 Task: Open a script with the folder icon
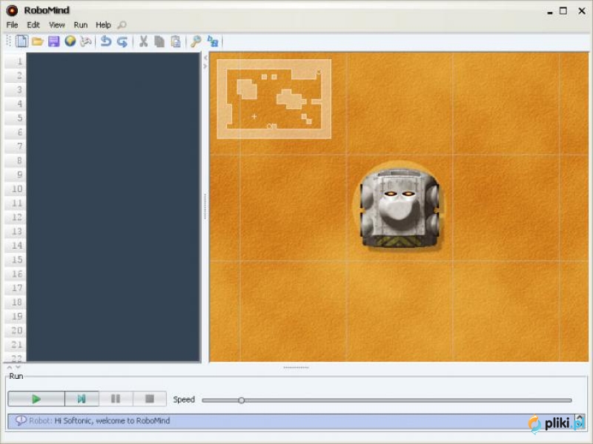click(38, 41)
